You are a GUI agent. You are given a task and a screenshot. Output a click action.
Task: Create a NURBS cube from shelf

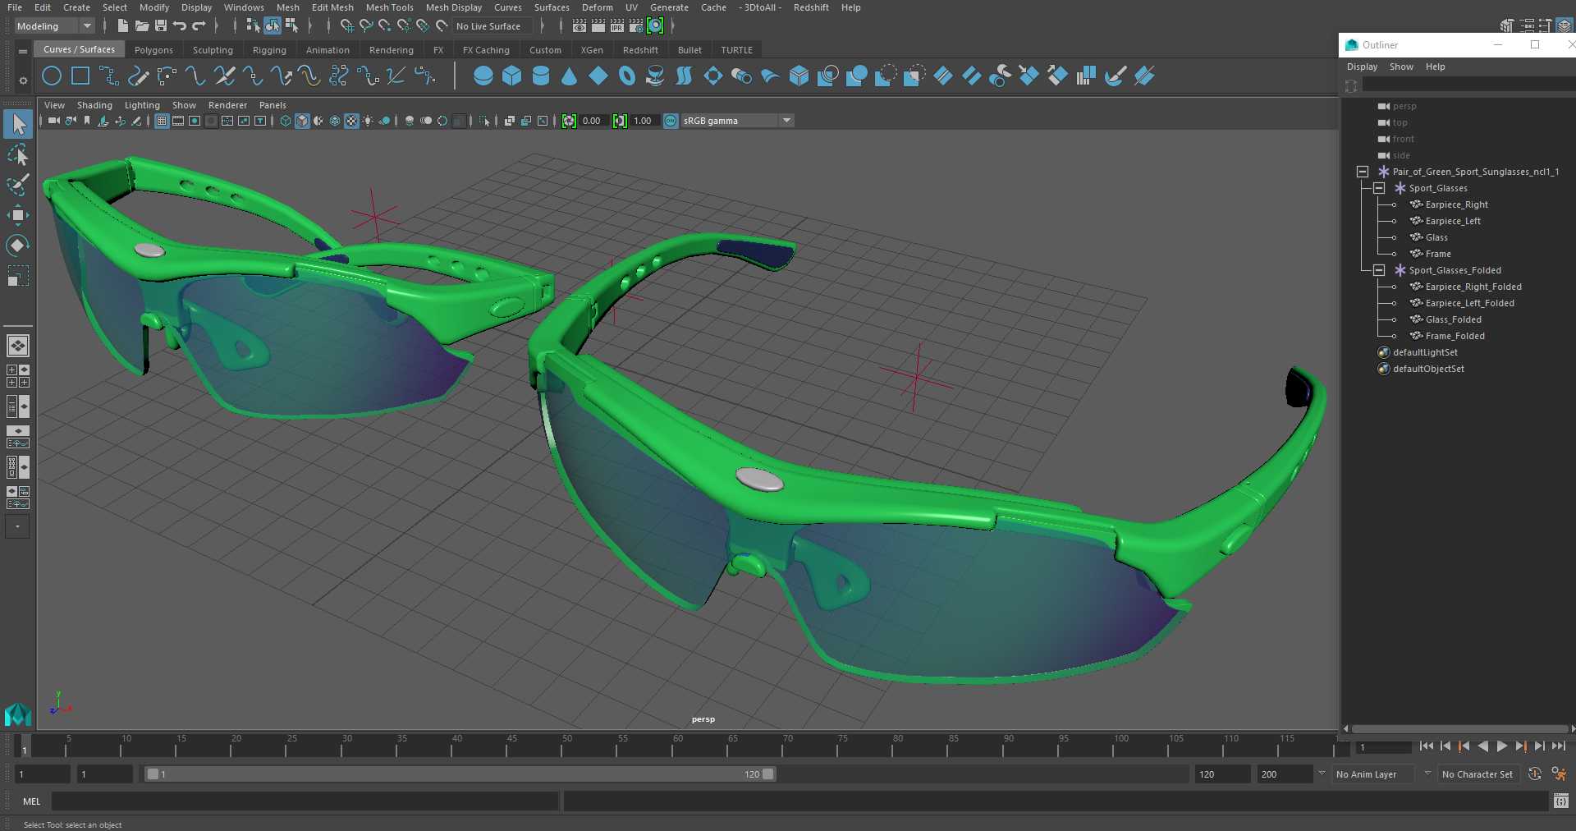[512, 76]
